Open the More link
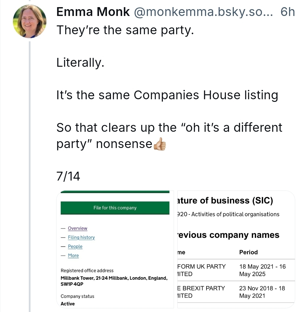 (x=73, y=256)
